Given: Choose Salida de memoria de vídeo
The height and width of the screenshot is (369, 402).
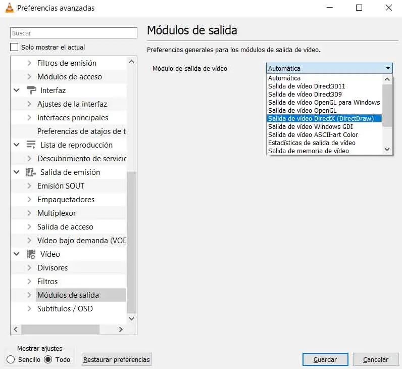Looking at the screenshot, I should pyautogui.click(x=324, y=151).
